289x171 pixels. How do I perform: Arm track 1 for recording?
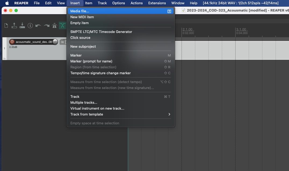point(12,42)
